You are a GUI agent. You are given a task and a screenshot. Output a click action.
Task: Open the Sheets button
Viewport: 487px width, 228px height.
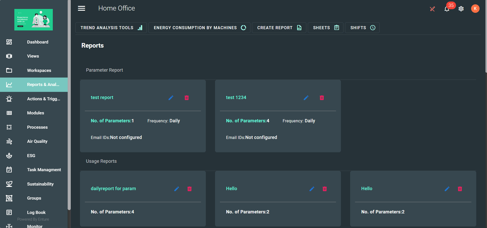coord(326,28)
